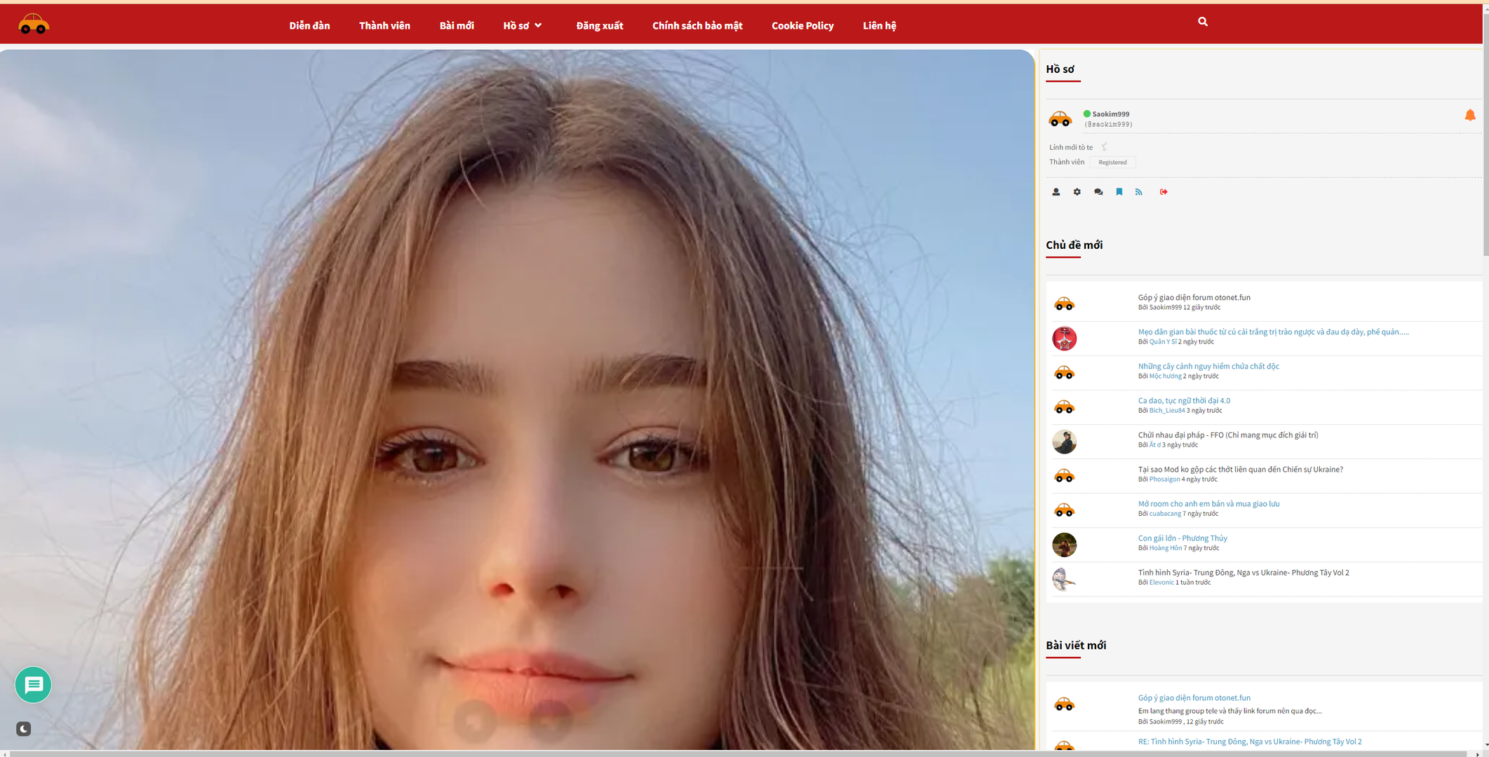Select Đăng xuất in the navigation

[599, 26]
